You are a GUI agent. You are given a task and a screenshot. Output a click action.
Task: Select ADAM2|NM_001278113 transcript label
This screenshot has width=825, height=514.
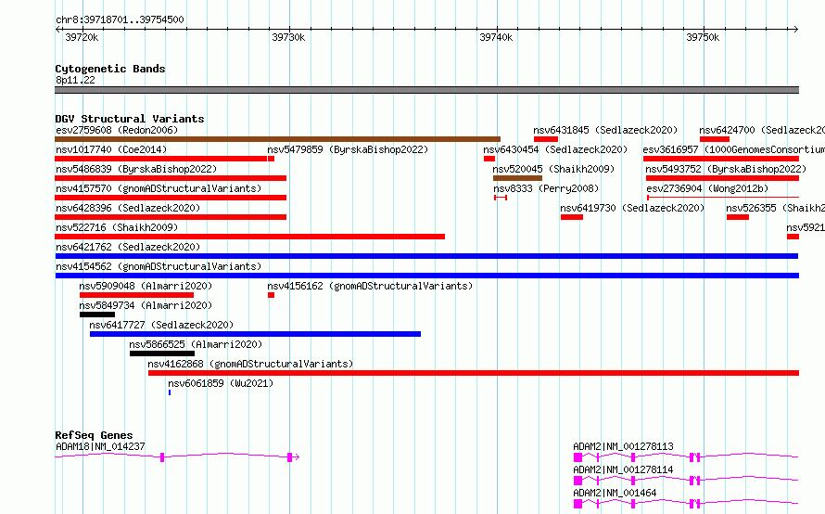click(x=624, y=446)
